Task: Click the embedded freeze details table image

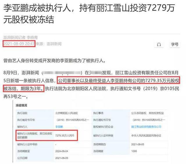Action: (90, 131)
